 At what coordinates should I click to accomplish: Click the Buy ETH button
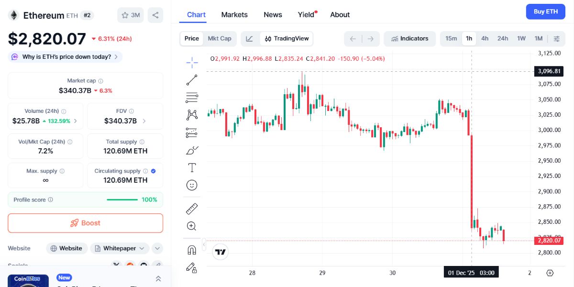[x=546, y=11]
